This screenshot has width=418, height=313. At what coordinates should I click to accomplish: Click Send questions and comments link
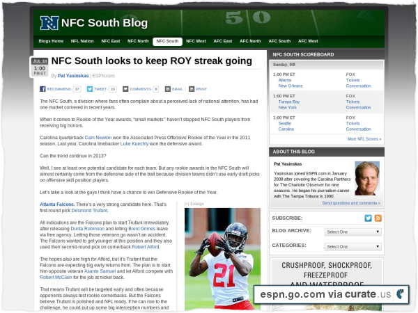point(351,203)
